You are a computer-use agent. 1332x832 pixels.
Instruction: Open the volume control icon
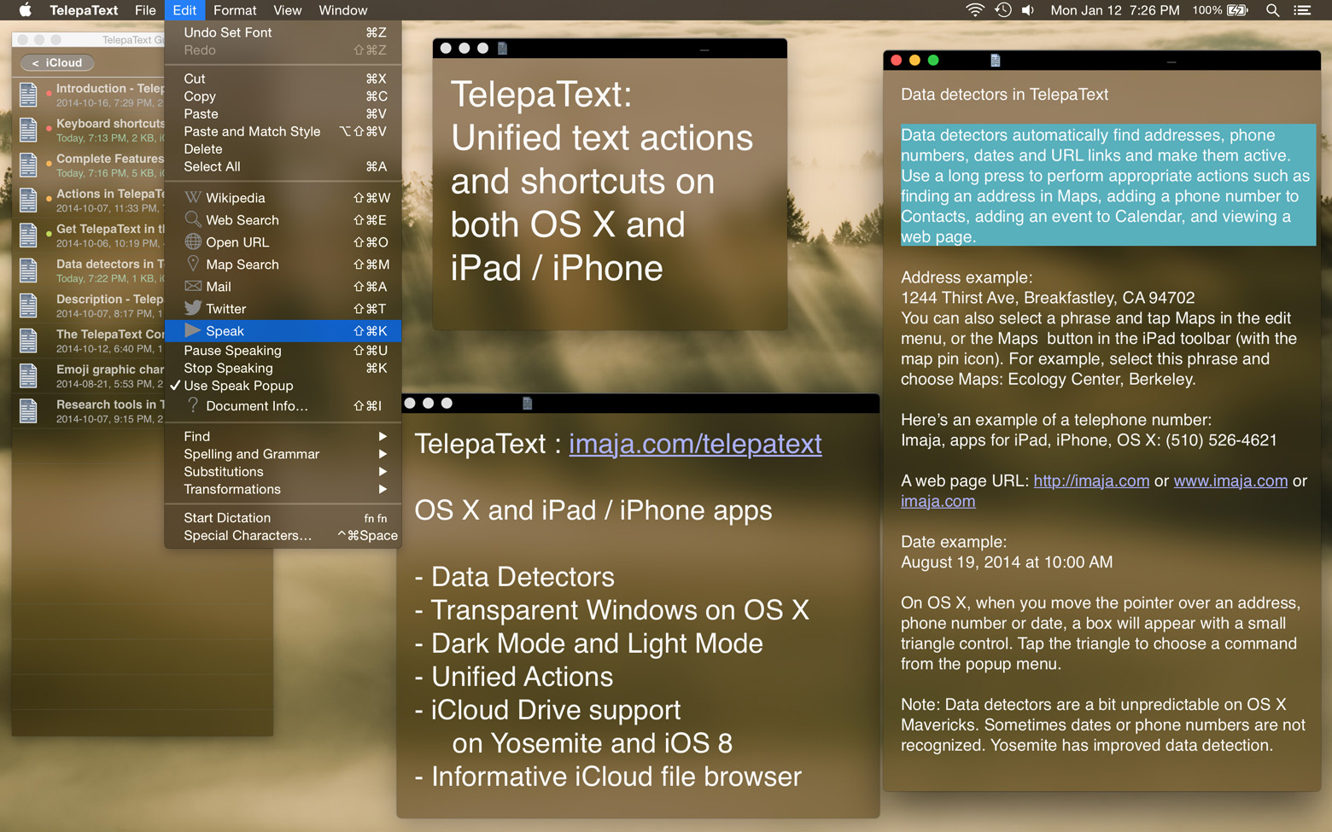pyautogui.click(x=1028, y=10)
